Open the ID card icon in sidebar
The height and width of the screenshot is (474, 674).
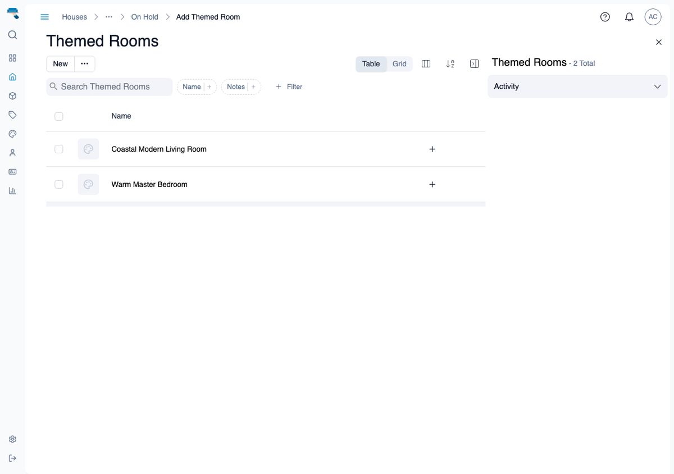pyautogui.click(x=12, y=171)
